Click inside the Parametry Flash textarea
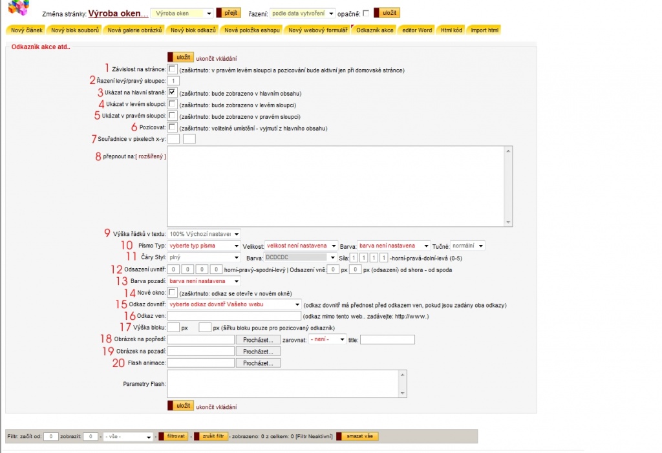Image resolution: width=662 pixels, height=453 pixels. [283, 384]
